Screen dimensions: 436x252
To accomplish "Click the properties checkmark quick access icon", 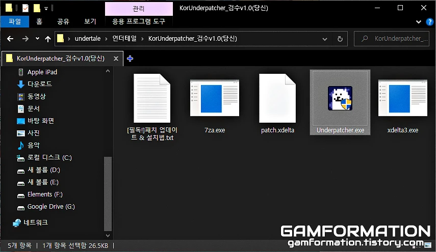I will click(25, 8).
